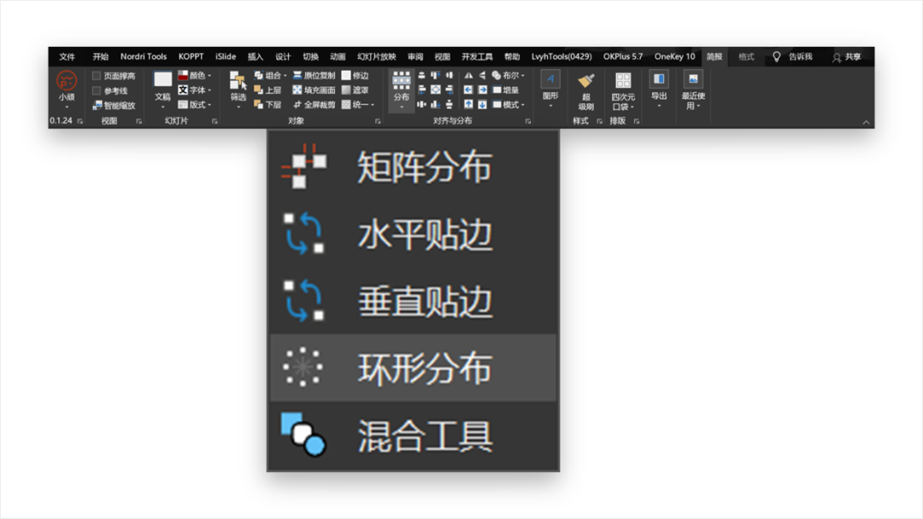Image resolution: width=923 pixels, height=519 pixels.
Task: Collapse the ribbon with the chevron
Action: 866,122
